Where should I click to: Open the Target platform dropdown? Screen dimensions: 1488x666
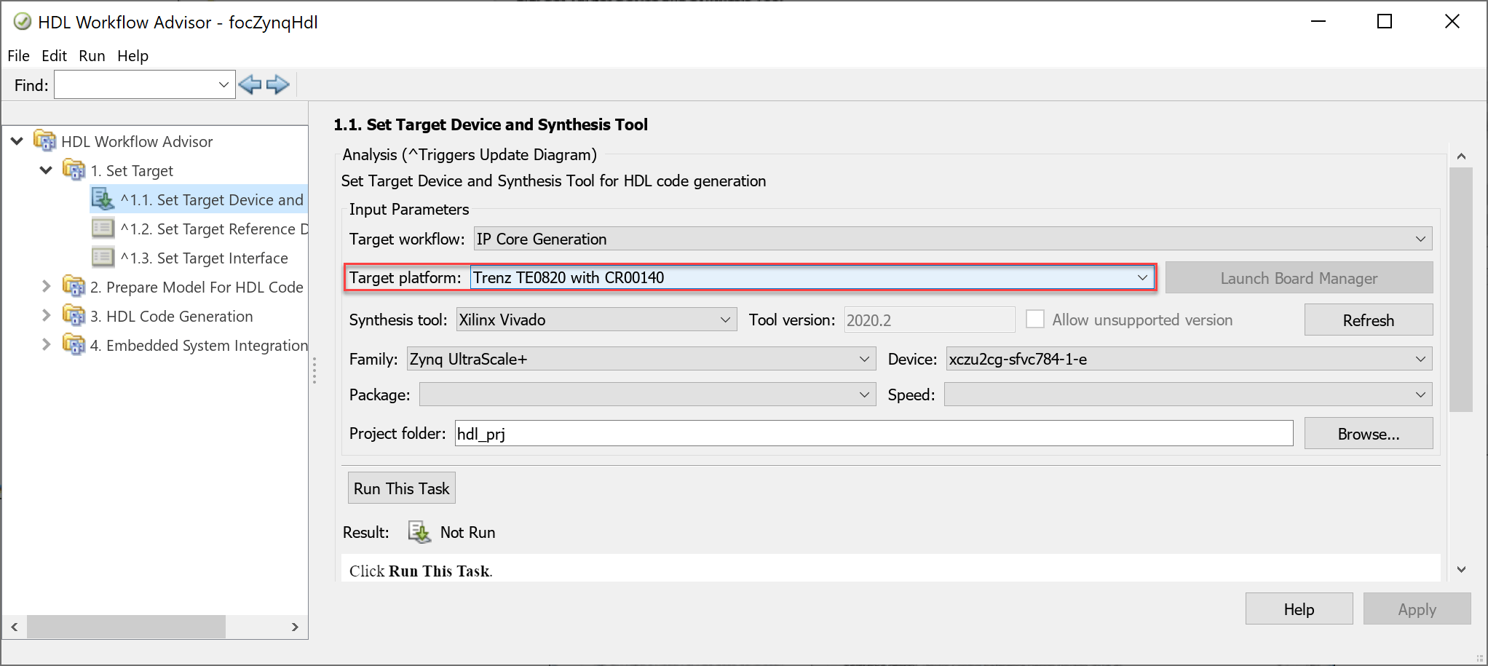click(1142, 277)
